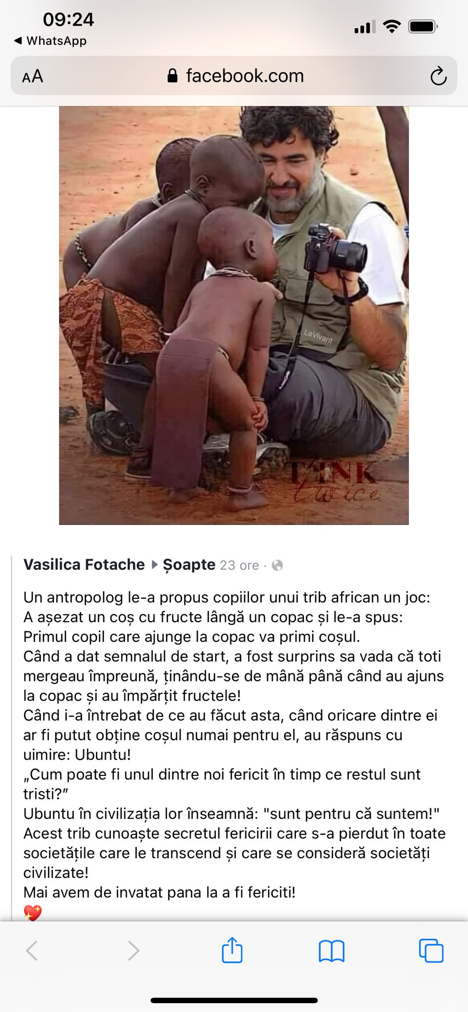Tap the padlock icon beside facebook.com
468x1012 pixels.
click(172, 76)
